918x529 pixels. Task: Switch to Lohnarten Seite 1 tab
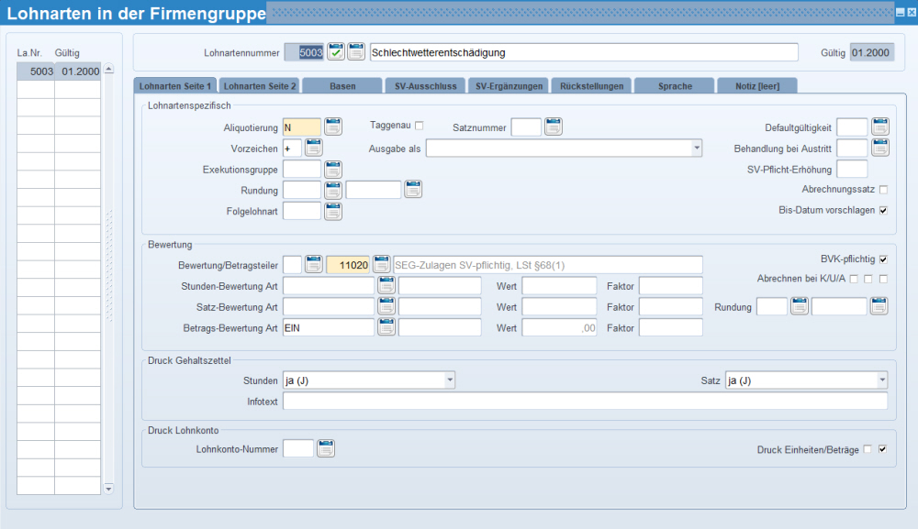point(175,86)
